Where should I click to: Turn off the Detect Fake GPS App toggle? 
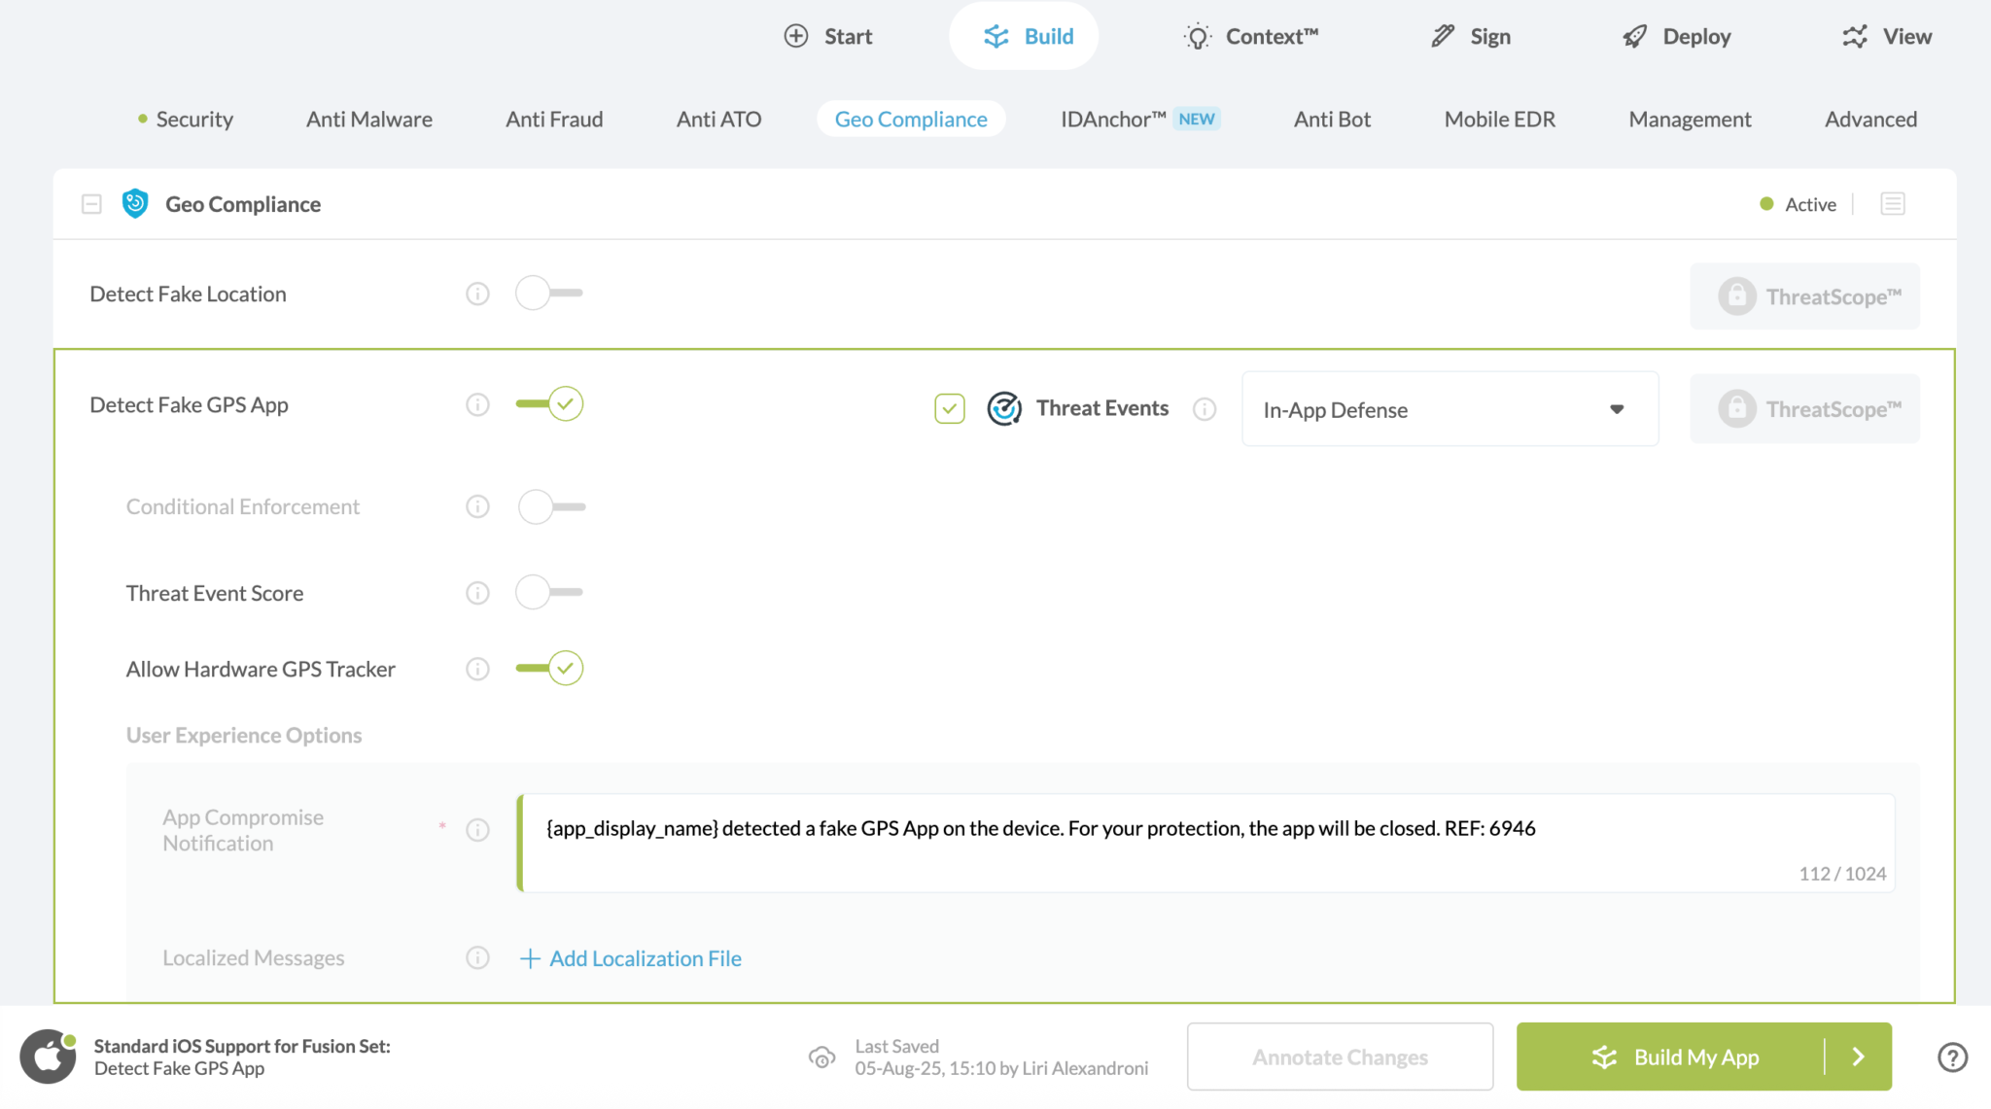[549, 403]
